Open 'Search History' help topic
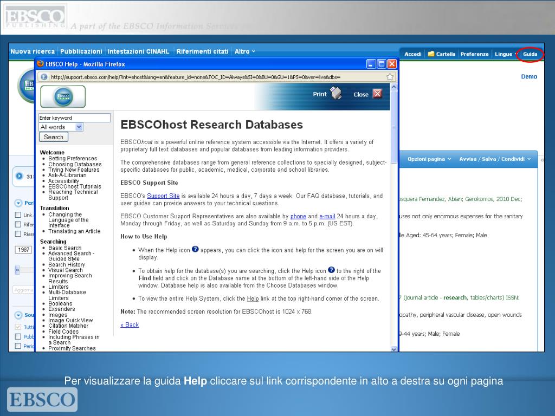The image size is (555, 416). tap(67, 264)
